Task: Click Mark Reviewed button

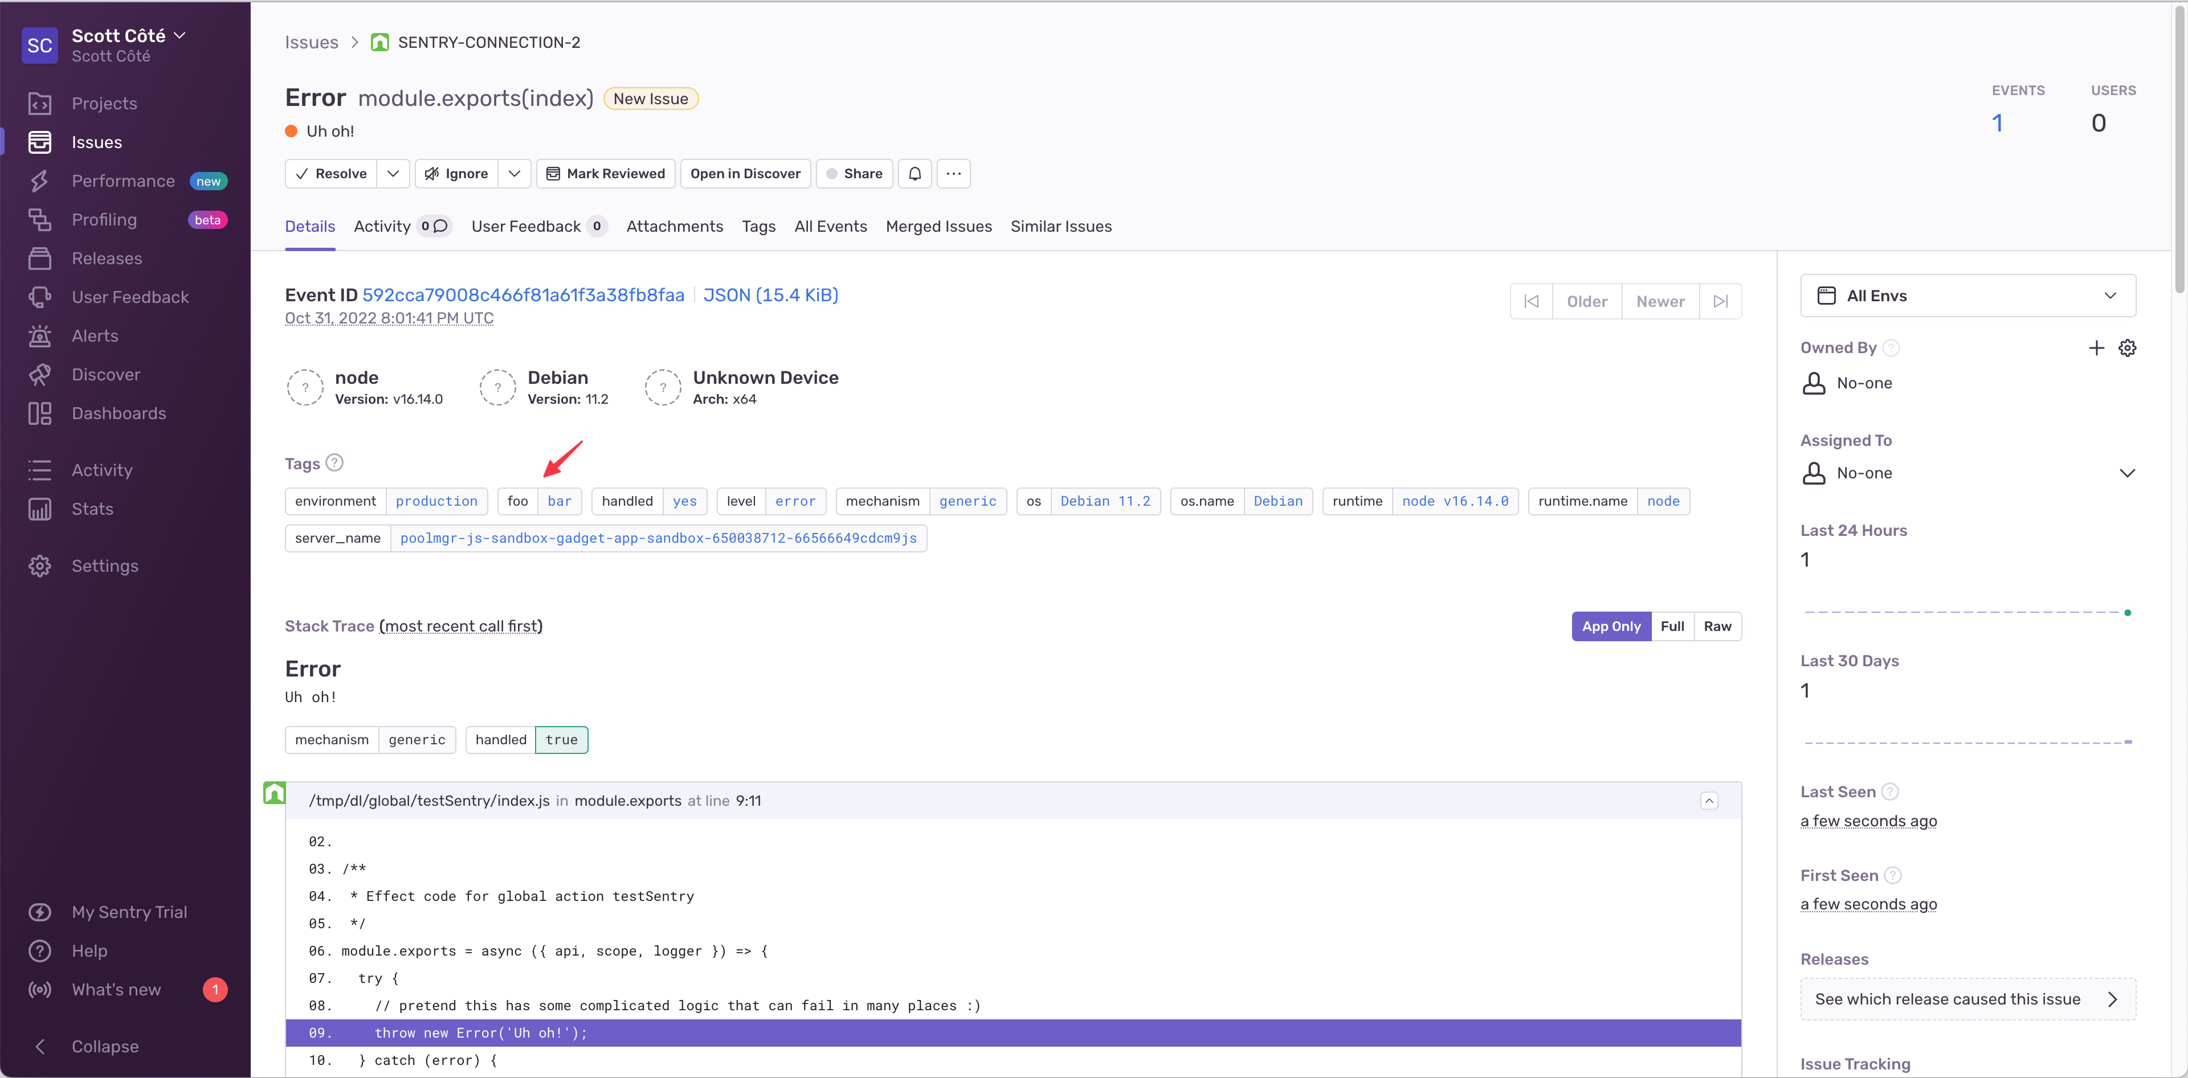Action: click(x=606, y=174)
